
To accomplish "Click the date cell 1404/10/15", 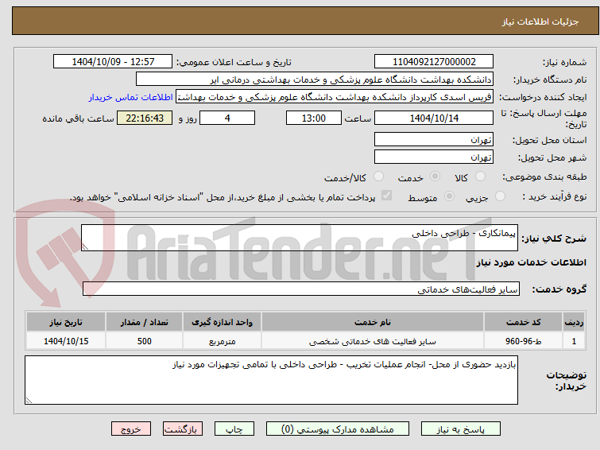I will [66, 341].
